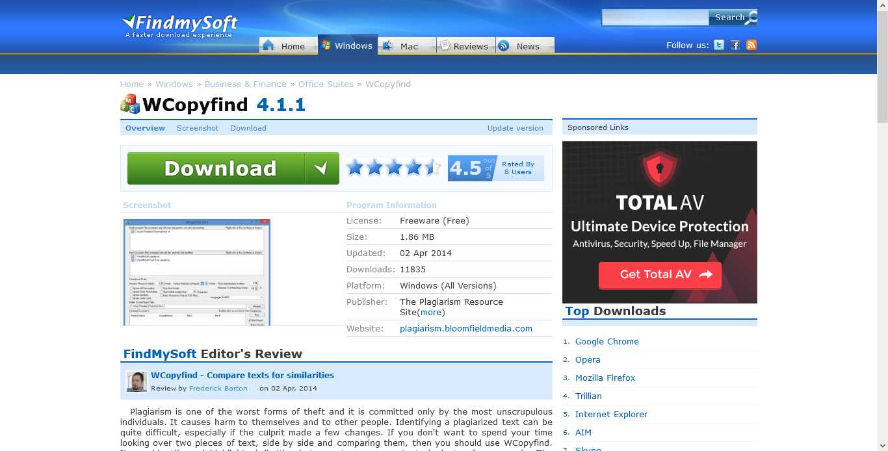Click 'Freeware (Free)' license value
The height and width of the screenshot is (451, 888).
[x=434, y=220]
